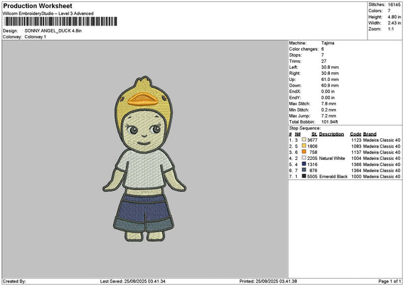This screenshot has width=404, height=286.
Task: Click the 'Right:' label
Action: click(295, 74)
